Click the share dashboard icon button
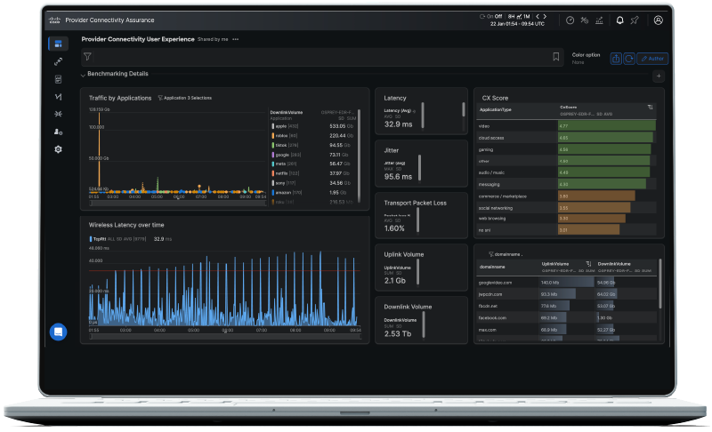This screenshot has width=712, height=432. (x=616, y=58)
